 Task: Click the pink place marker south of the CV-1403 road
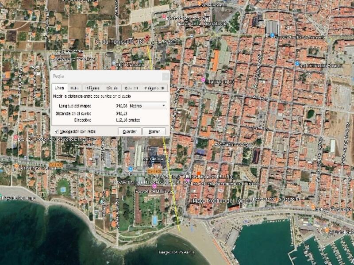pyautogui.click(x=154, y=186)
